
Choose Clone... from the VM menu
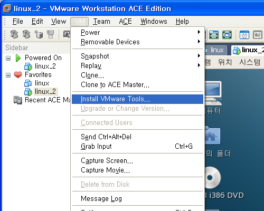click(x=137, y=75)
